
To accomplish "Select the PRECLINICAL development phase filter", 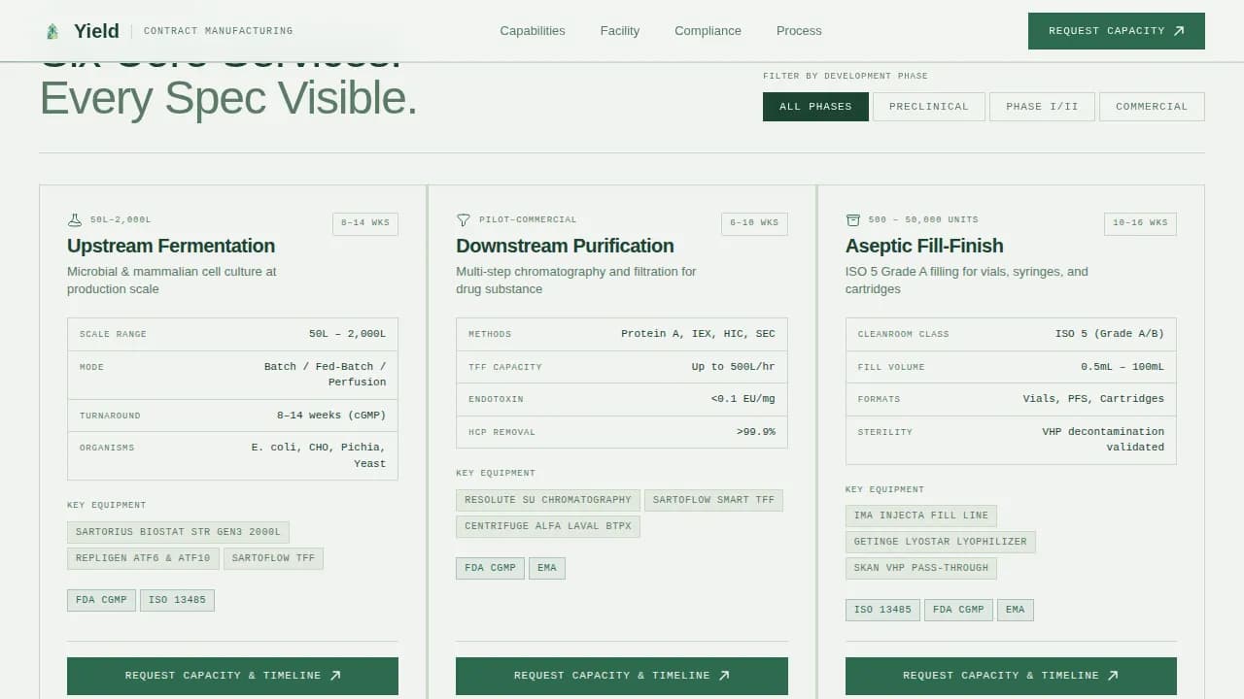I will (928, 107).
